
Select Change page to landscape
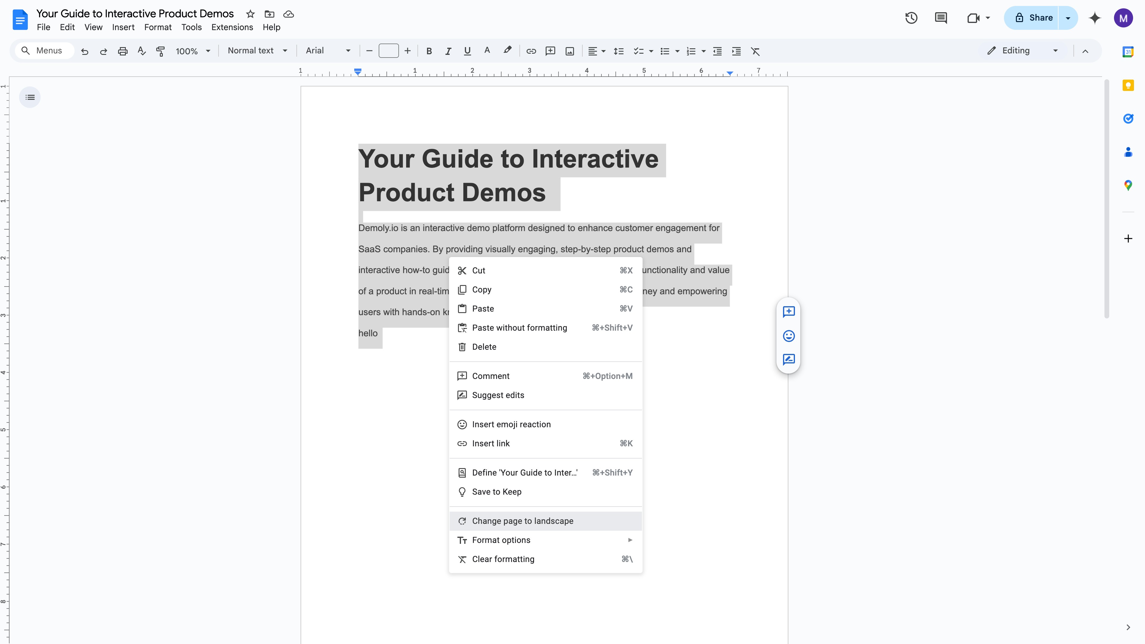click(545, 521)
